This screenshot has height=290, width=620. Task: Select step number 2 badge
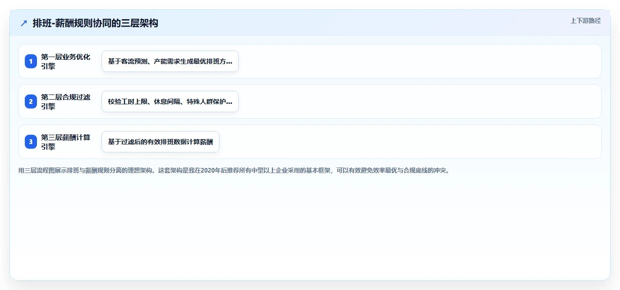tap(31, 101)
